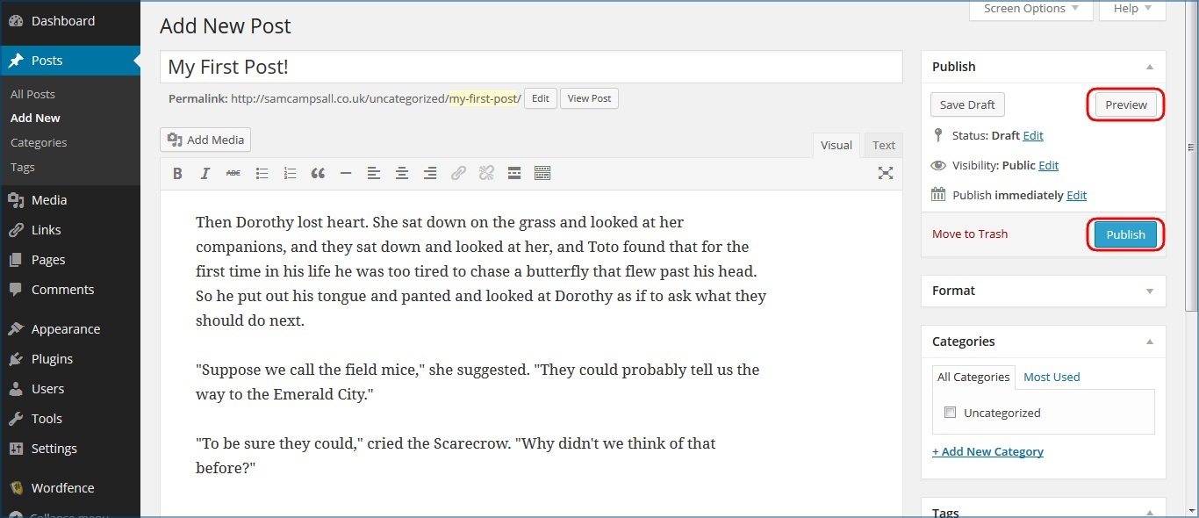This screenshot has height=518, width=1199.
Task: Check the Uncategorized category checkbox
Action: tap(950, 413)
